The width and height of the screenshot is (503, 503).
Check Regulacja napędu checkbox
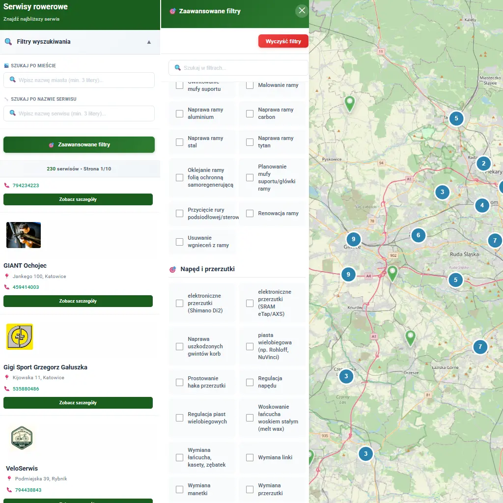250,382
